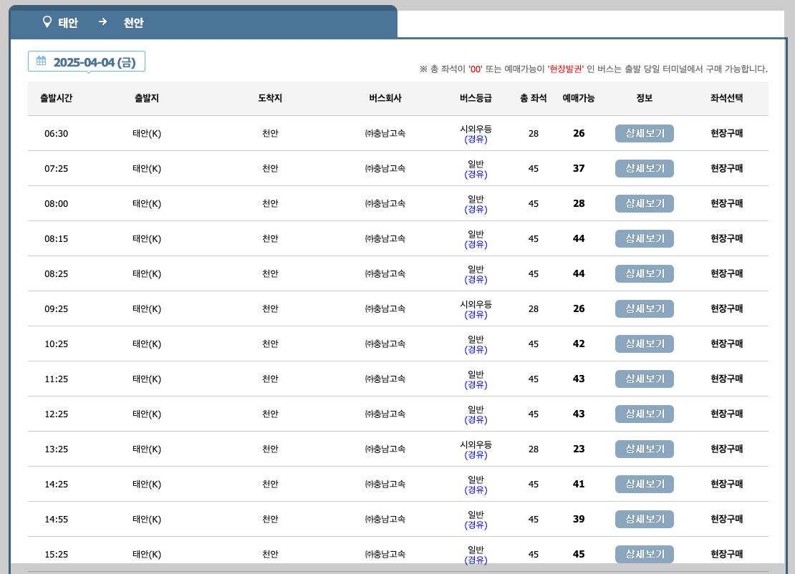Click the (경유) link in the 14:25 row
The width and height of the screenshot is (795, 574).
pos(476,490)
